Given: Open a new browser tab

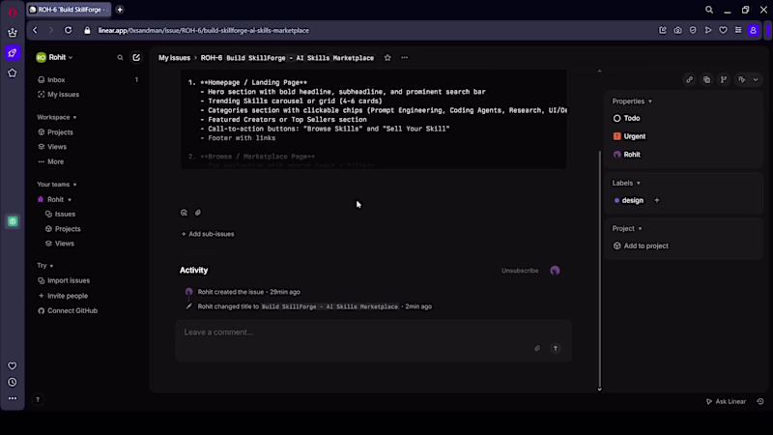Looking at the screenshot, I should tap(120, 10).
